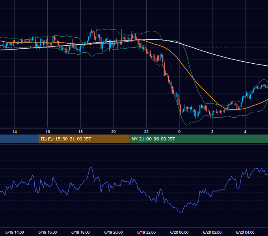Click the hour label 14 on the price chart axis
The width and height of the screenshot is (268, 236).
pyautogui.click(x=15, y=132)
